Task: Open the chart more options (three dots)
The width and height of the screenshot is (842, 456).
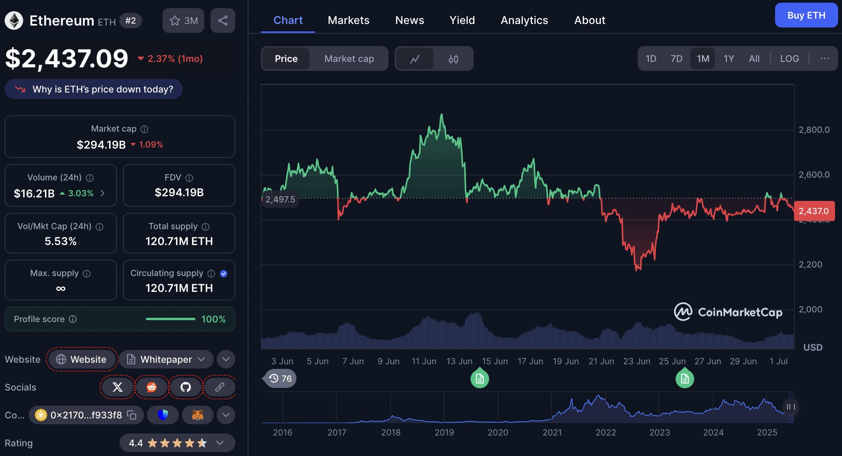Action: click(x=825, y=58)
